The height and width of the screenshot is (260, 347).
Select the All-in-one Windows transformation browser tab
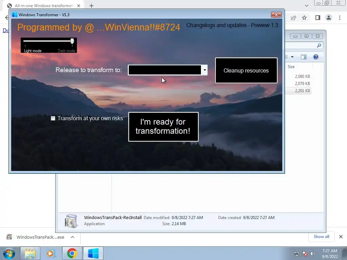point(44,5)
